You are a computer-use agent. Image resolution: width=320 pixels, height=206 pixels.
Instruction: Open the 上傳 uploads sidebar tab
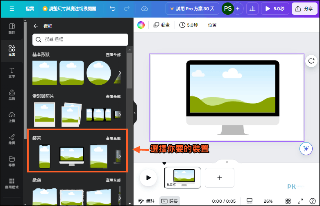click(x=12, y=117)
